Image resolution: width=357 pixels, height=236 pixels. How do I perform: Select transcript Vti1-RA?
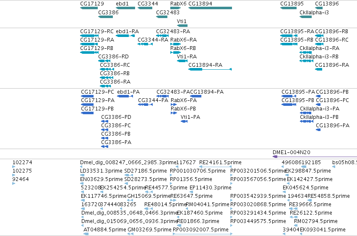click(x=182, y=61)
